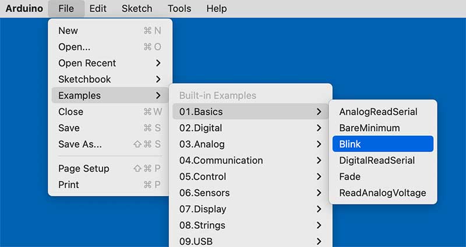466x247 pixels.
Task: Expand 05.Control examples submenu
Action: coord(250,177)
